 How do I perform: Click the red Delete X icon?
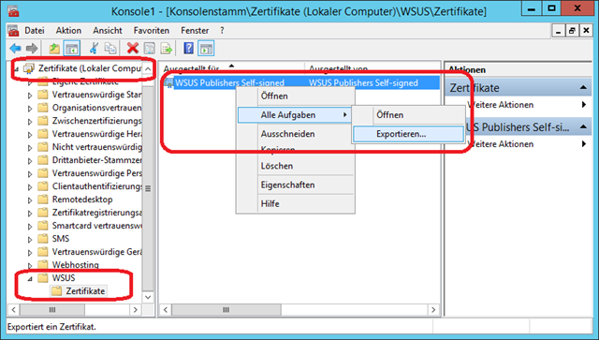coord(133,49)
